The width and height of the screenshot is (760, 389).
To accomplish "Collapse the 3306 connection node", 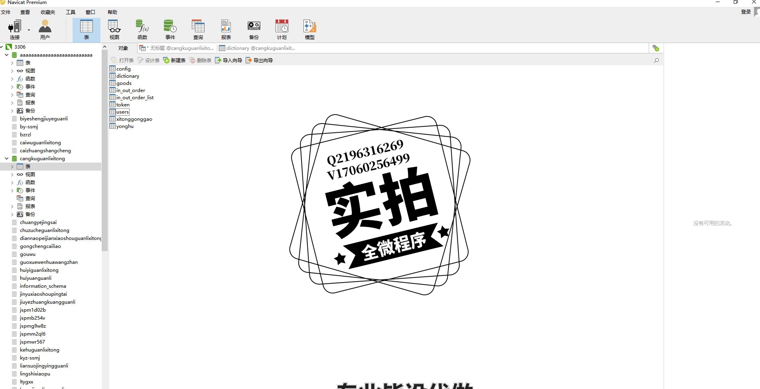I will 2,47.
